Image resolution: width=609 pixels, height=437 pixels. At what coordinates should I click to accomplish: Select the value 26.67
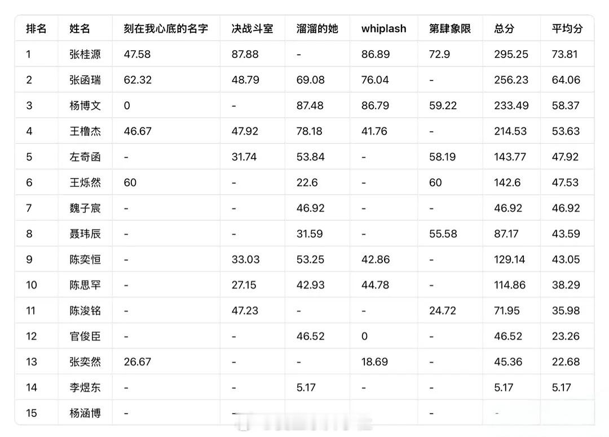pyautogui.click(x=138, y=362)
